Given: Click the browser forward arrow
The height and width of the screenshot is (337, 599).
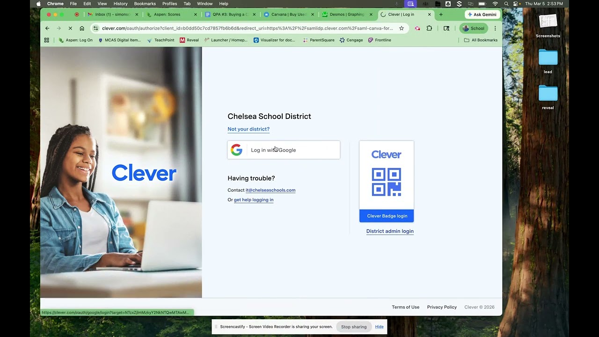Looking at the screenshot, I should (58, 28).
